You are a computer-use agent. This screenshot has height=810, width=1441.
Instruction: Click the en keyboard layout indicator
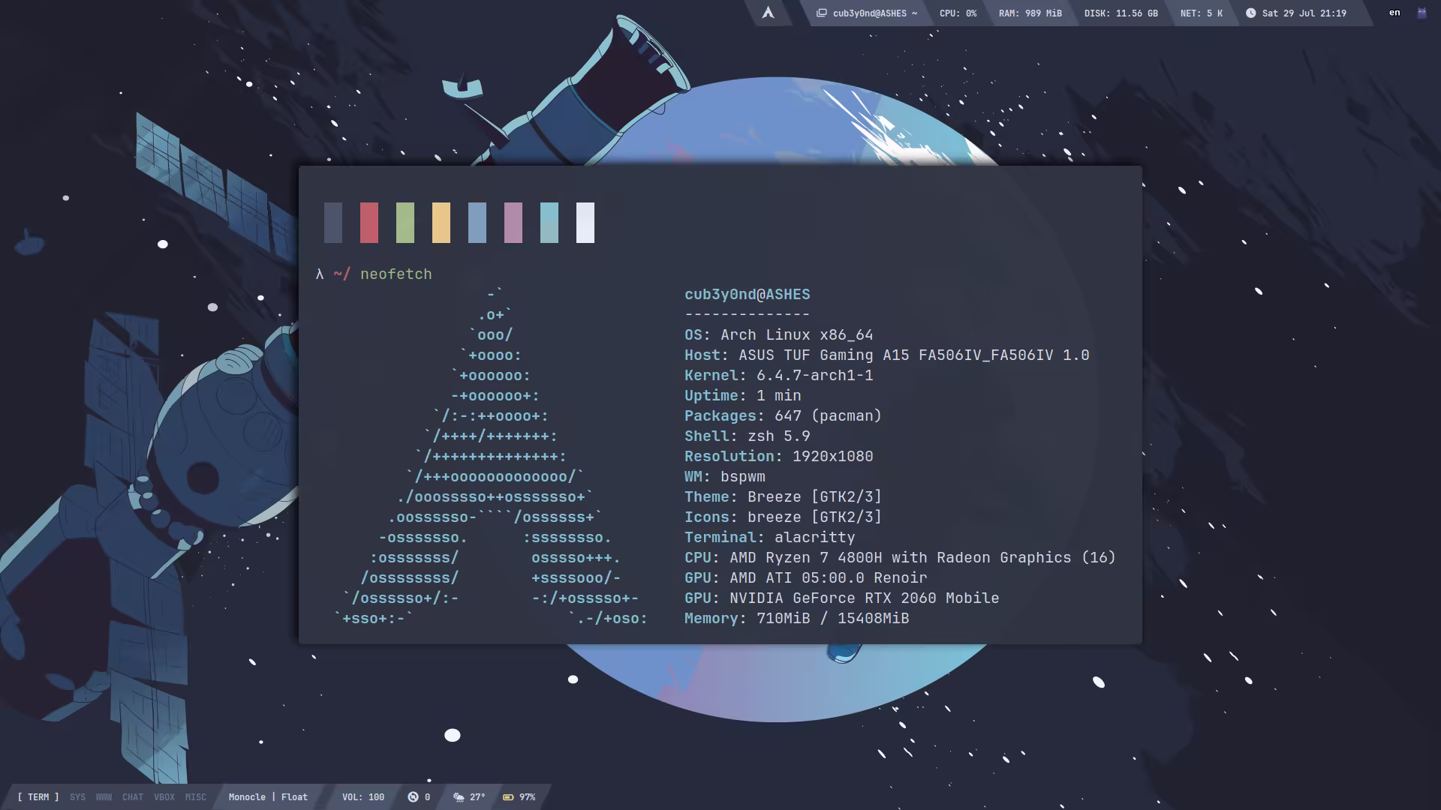1394,13
